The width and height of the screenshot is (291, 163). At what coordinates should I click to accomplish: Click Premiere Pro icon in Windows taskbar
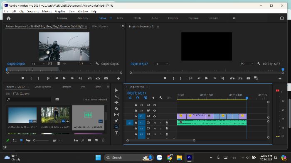(x=189, y=158)
